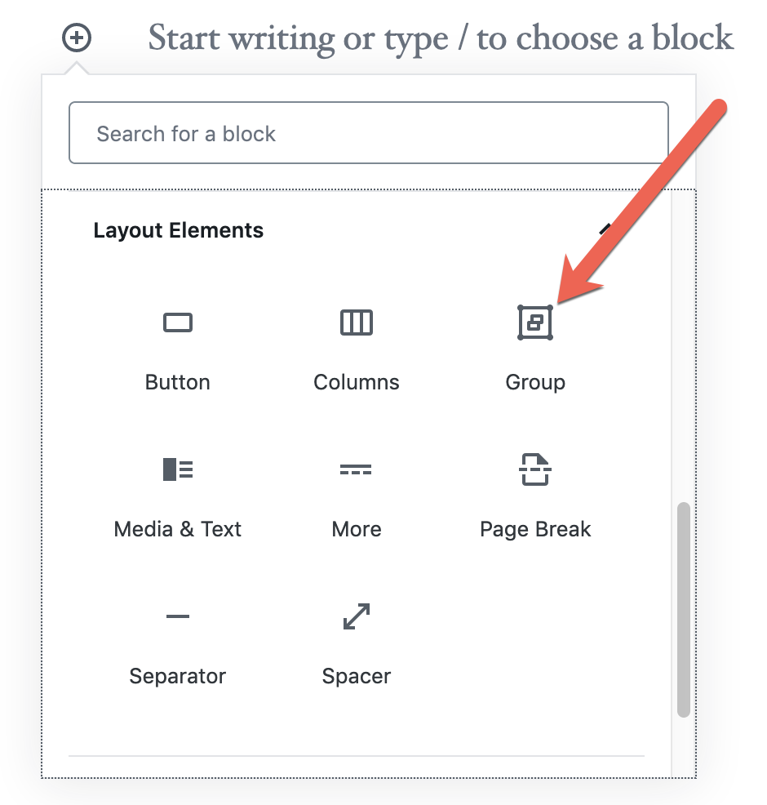Viewport: 767px width, 805px height.
Task: Add the More block via dashed-line icon
Action: coord(356,469)
